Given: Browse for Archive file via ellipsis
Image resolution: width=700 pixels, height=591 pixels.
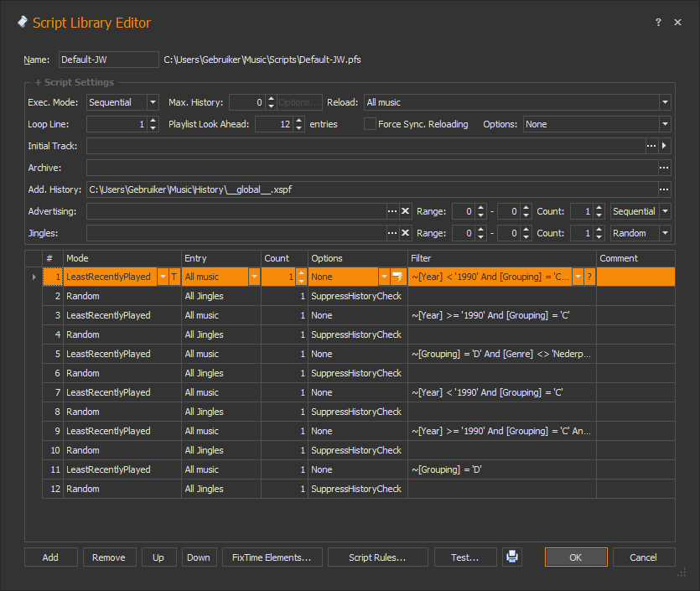Looking at the screenshot, I should [664, 168].
